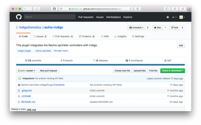201x125 pixels.
Task: View the 1 contributor
Action: [x=134, y=60]
